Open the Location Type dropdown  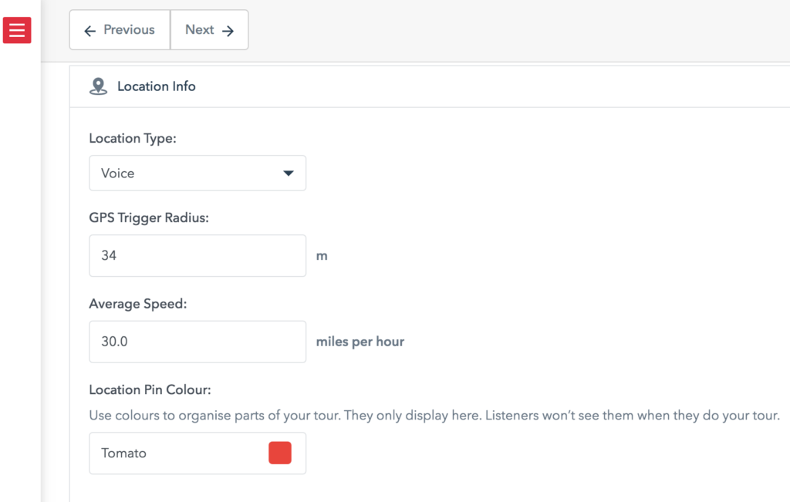(x=197, y=174)
